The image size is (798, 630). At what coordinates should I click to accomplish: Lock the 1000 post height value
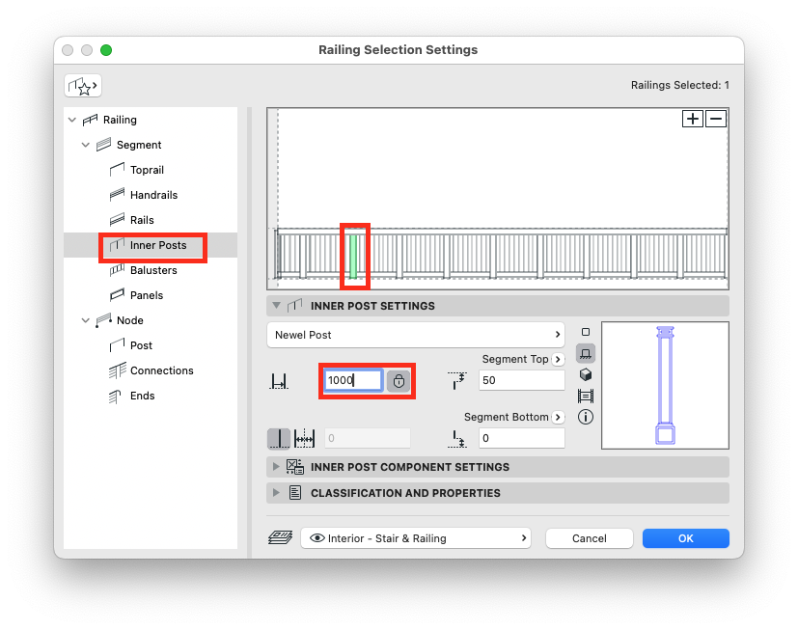coord(399,380)
